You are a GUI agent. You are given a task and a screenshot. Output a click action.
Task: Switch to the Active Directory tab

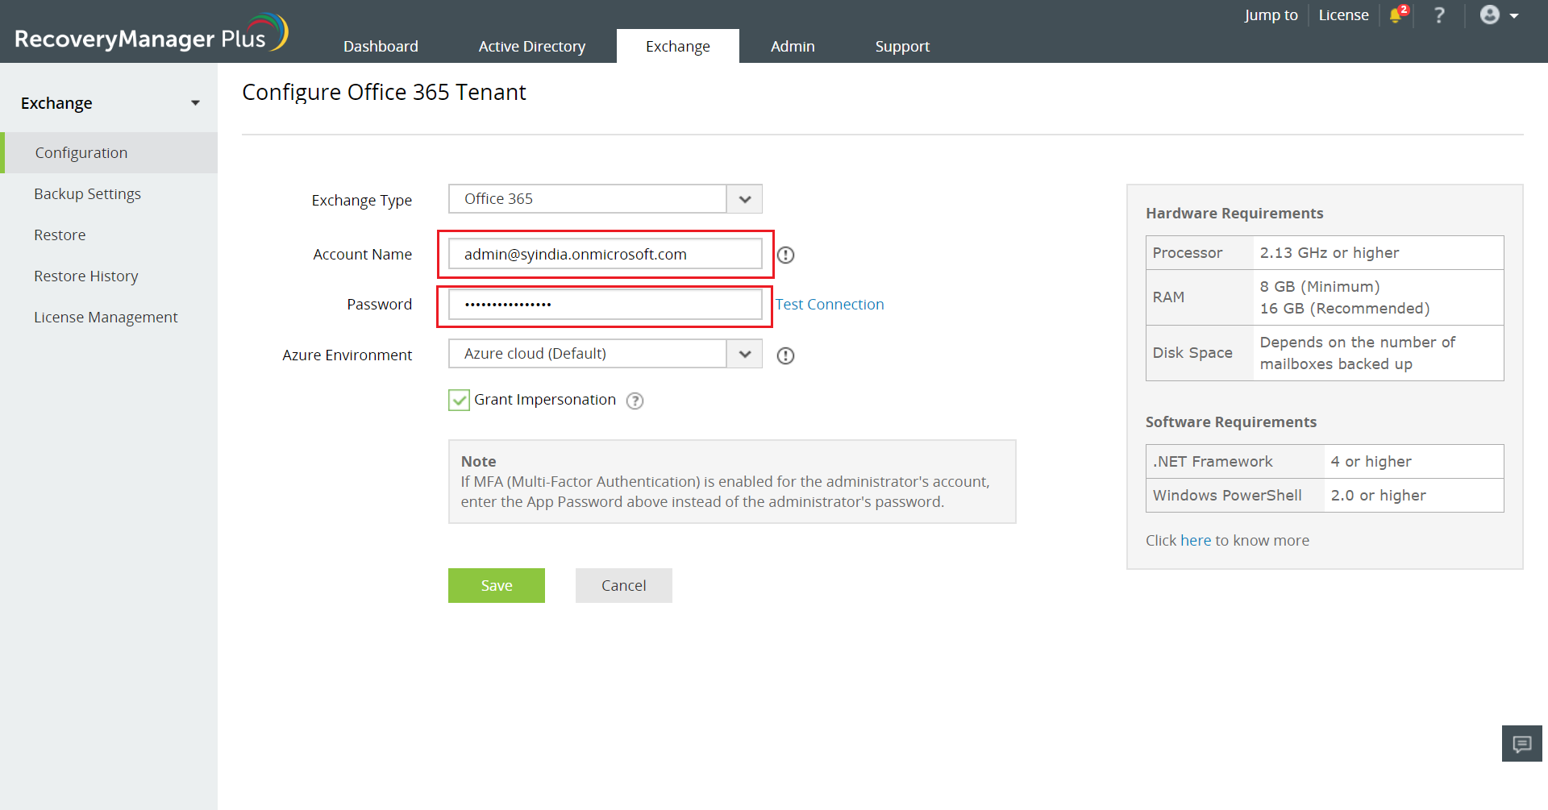click(532, 47)
